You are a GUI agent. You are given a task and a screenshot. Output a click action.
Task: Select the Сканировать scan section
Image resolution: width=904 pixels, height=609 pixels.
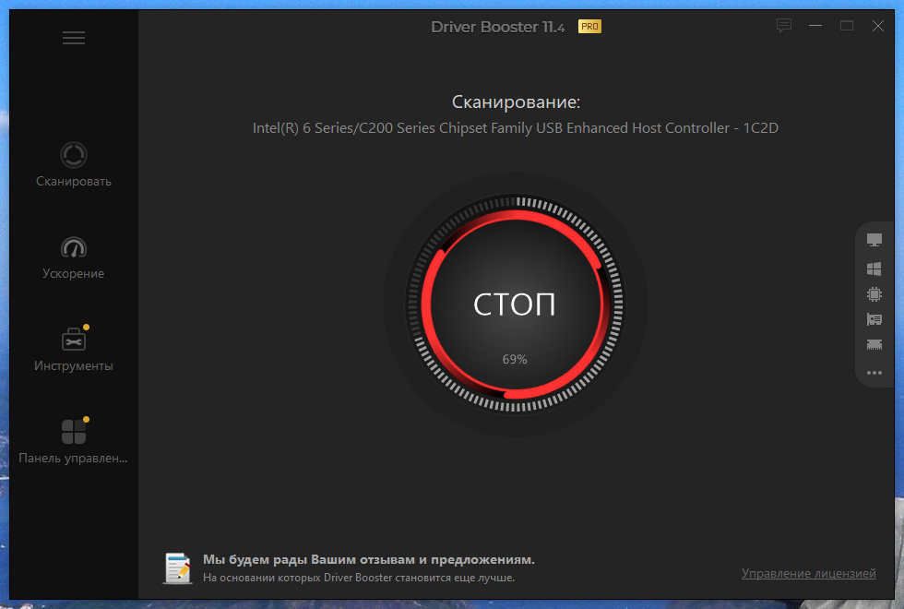pyautogui.click(x=74, y=164)
